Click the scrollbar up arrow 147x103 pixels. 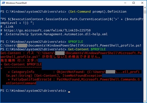tap(145, 8)
